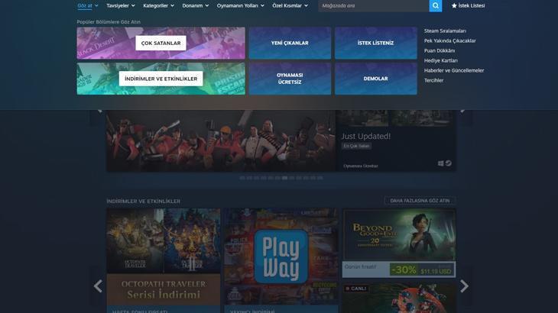Click the magnifying glass search button
The image size is (558, 313).
click(x=435, y=5)
